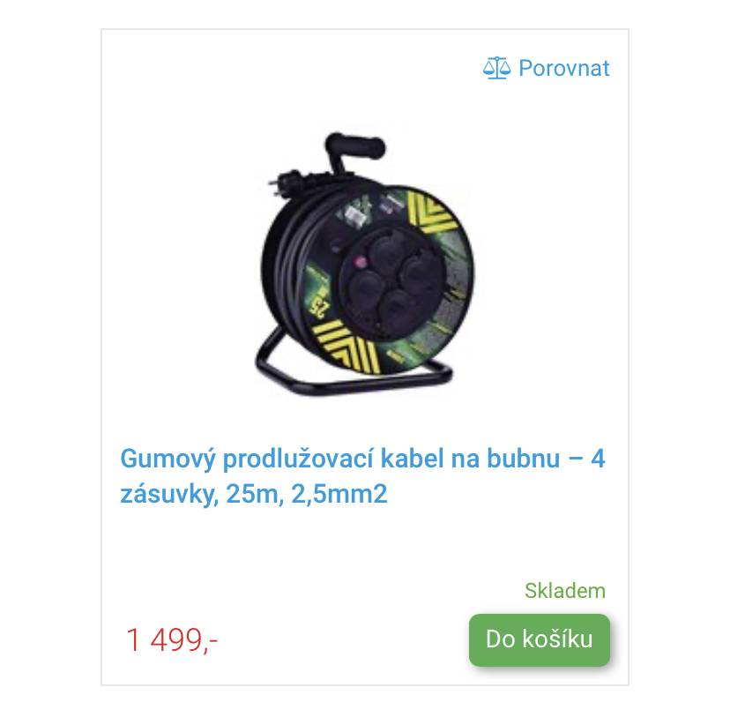
Task: Click the balance scales compare icon
Action: click(496, 68)
